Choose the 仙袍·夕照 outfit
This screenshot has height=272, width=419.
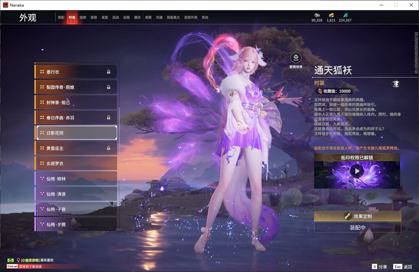point(76,224)
